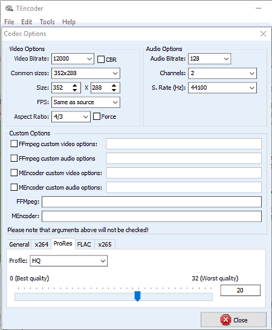Click the TEncoder app icon in title bar

pos(9,8)
